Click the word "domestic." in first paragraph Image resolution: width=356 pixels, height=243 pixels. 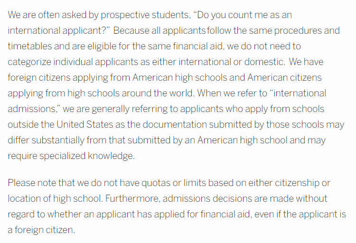(x=264, y=62)
